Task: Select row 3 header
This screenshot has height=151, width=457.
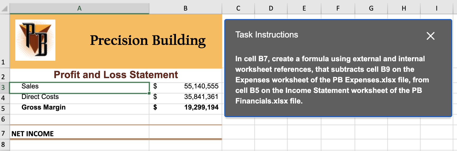Action: pyautogui.click(x=5, y=88)
